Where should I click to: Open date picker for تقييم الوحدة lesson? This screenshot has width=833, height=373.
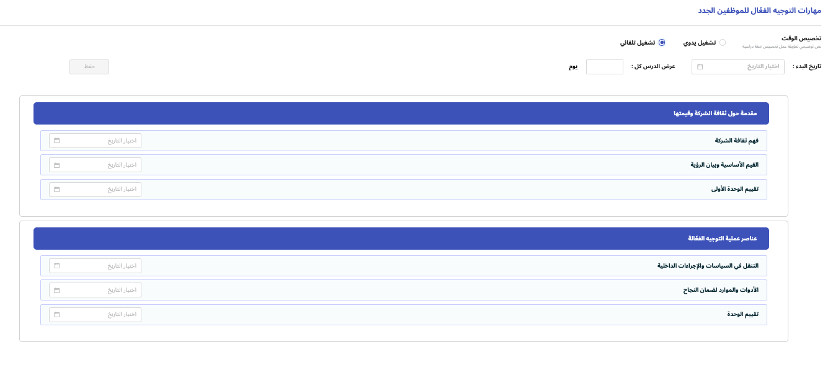99,315
